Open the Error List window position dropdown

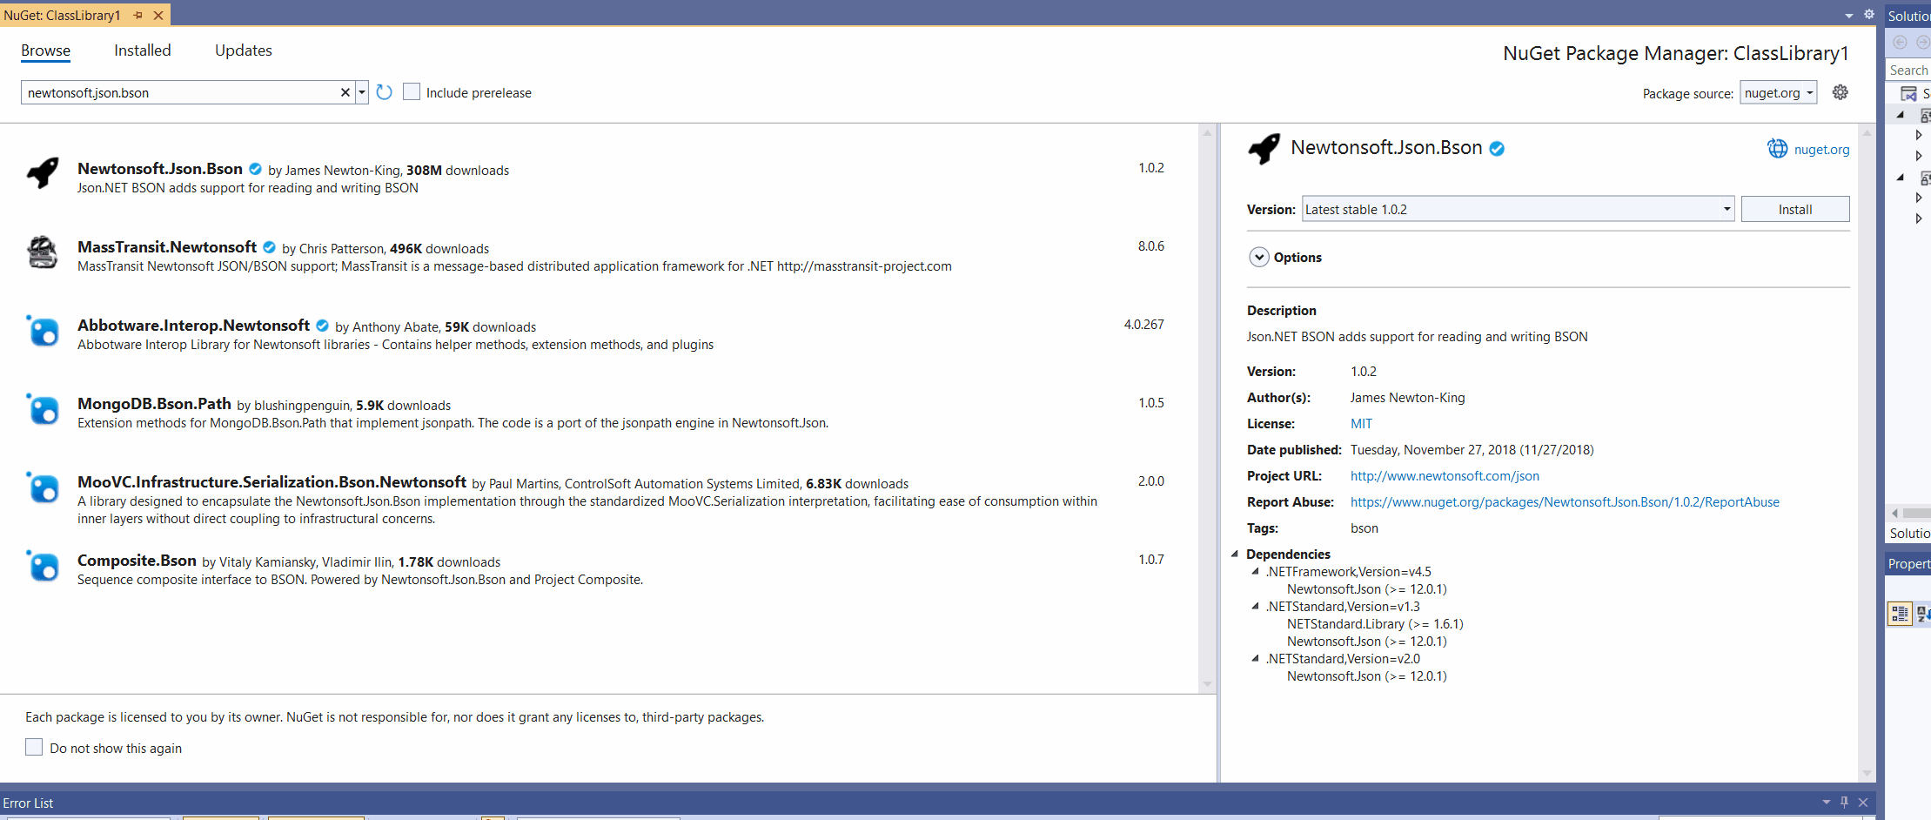pyautogui.click(x=1826, y=803)
